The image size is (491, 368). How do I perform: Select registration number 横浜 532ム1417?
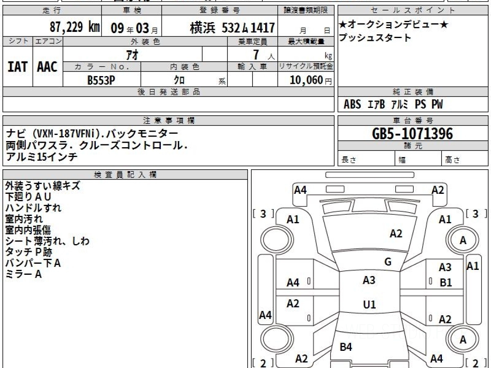tap(232, 28)
